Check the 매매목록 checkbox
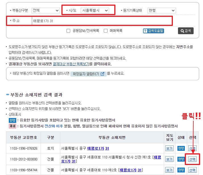This screenshot has height=175, width=203. (106, 31)
